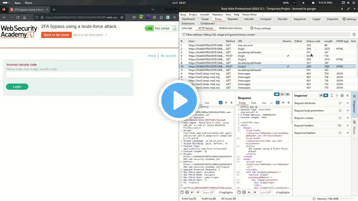This screenshot has width=358, height=201.
Task: Select response Raw view tab
Action: coord(254,103)
